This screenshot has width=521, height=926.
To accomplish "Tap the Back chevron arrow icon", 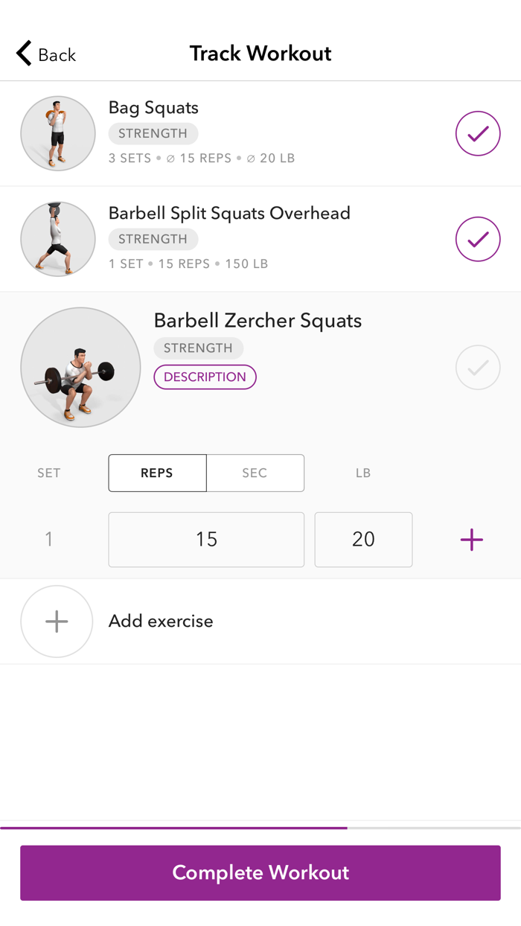I will [x=24, y=54].
